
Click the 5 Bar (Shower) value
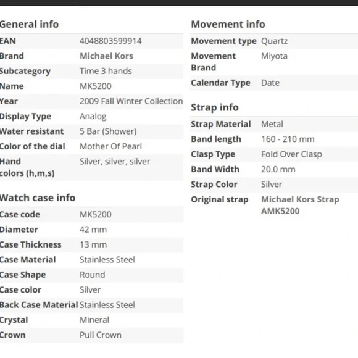point(108,131)
